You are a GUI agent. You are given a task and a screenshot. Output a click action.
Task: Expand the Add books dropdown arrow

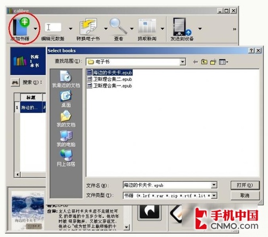pyautogui.click(x=35, y=28)
